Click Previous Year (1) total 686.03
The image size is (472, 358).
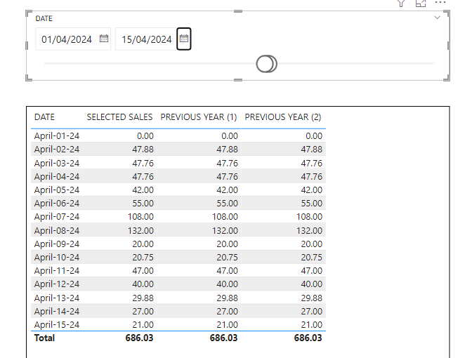pos(223,338)
